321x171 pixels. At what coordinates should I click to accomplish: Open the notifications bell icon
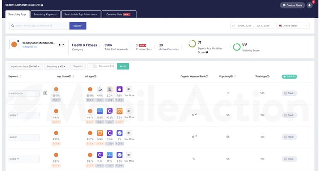(309, 5)
